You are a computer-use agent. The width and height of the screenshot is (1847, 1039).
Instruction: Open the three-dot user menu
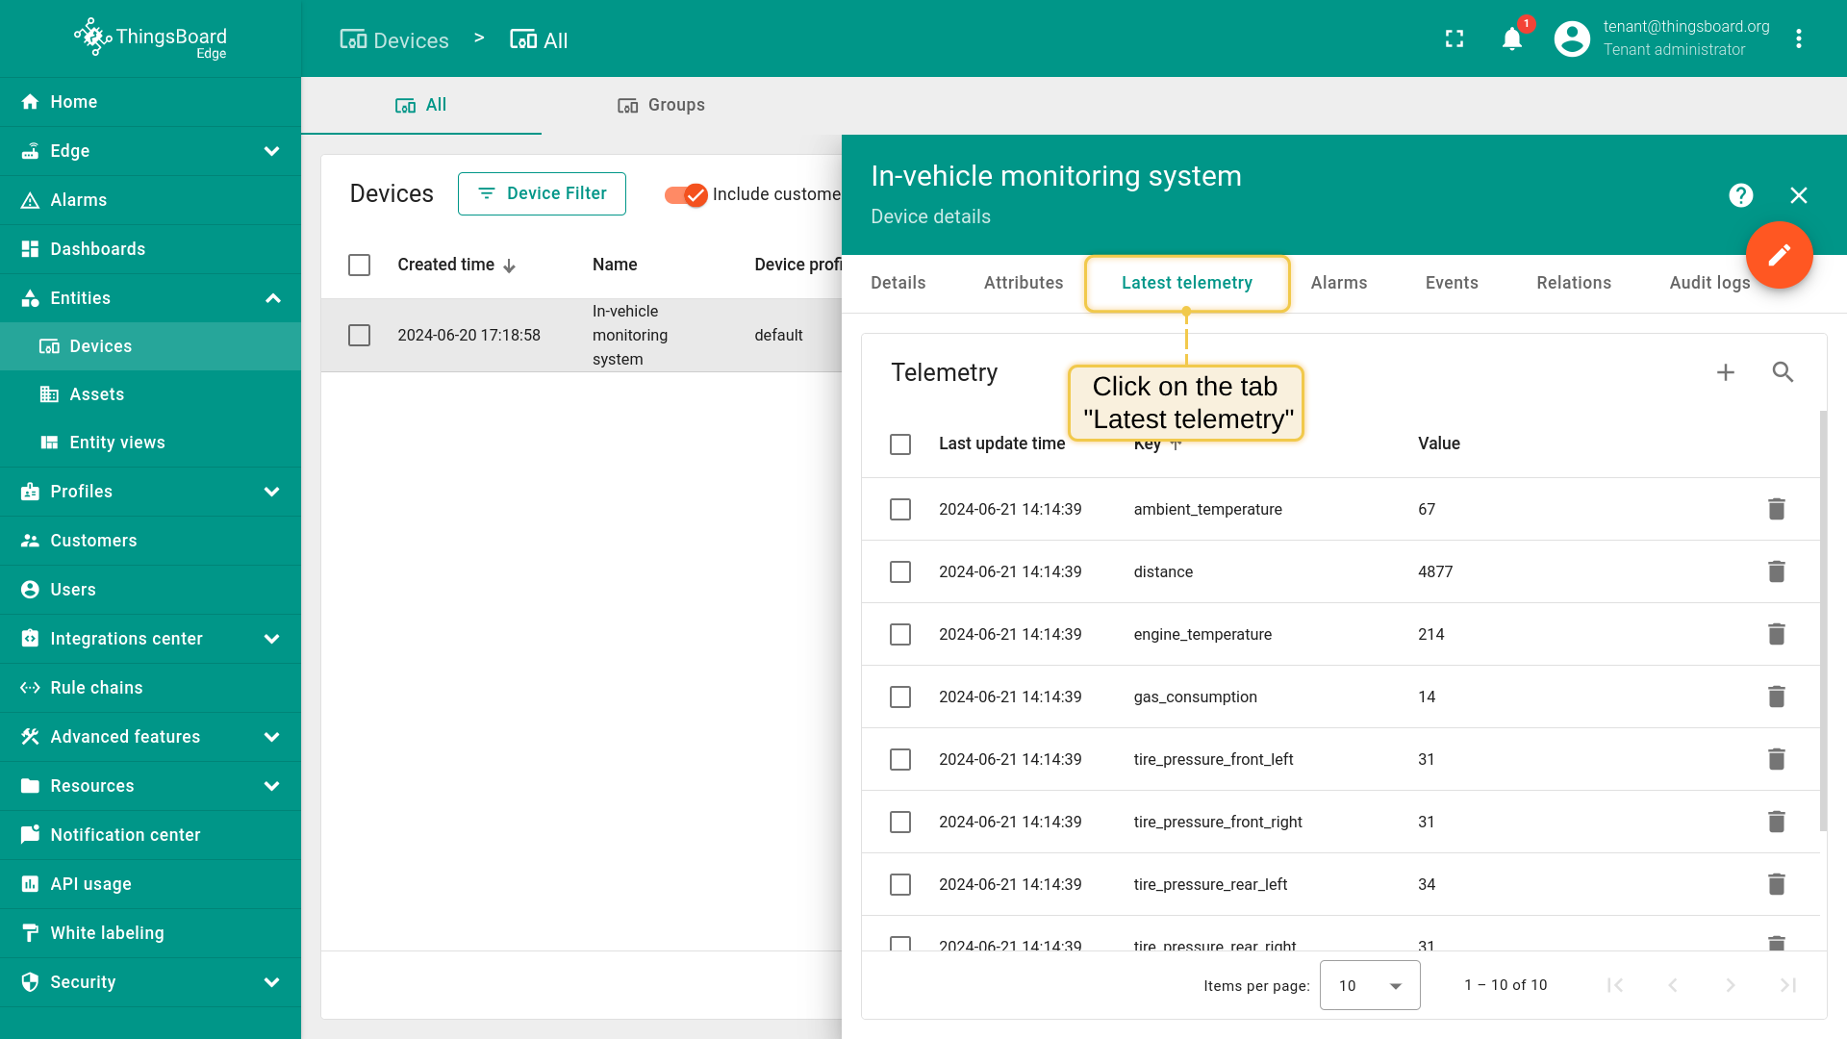(x=1799, y=38)
